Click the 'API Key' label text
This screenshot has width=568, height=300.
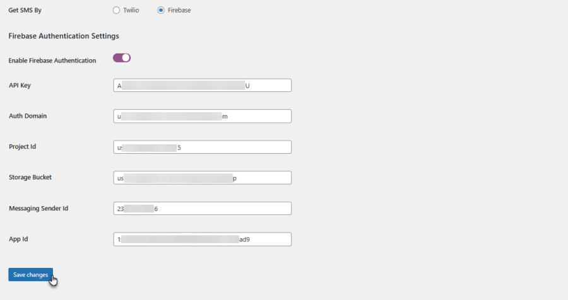20,85
